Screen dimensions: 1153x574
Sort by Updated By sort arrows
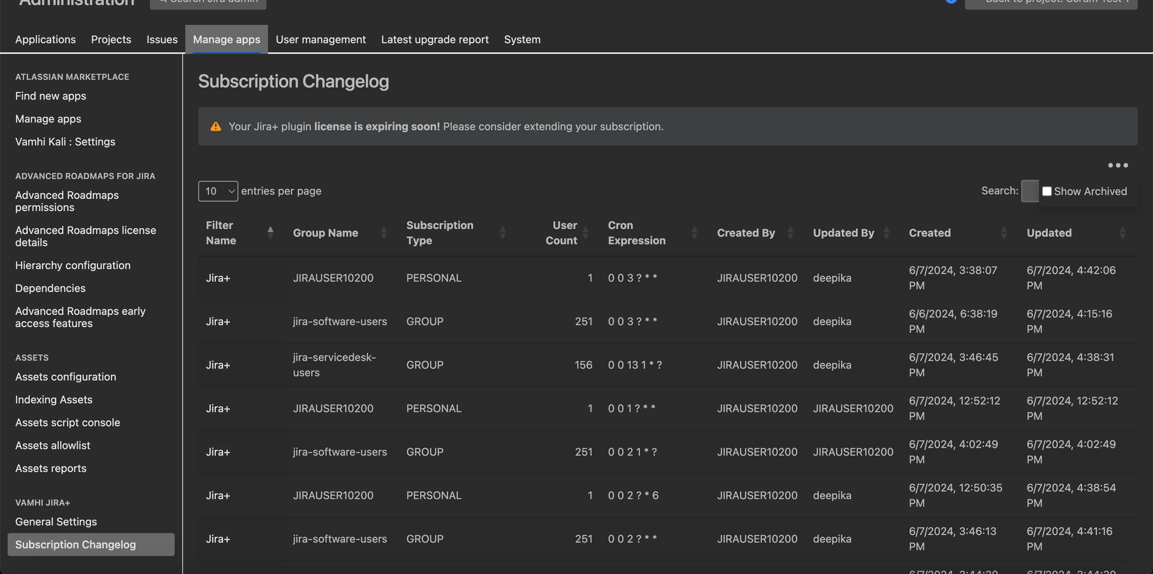click(x=887, y=233)
